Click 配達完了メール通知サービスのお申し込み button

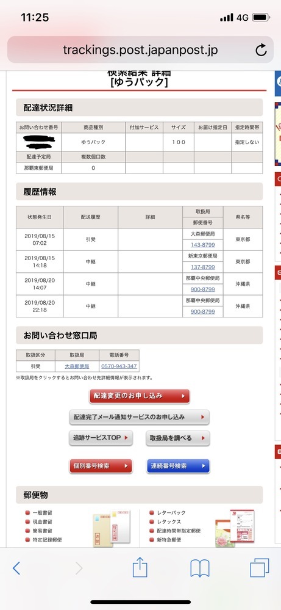click(x=140, y=417)
